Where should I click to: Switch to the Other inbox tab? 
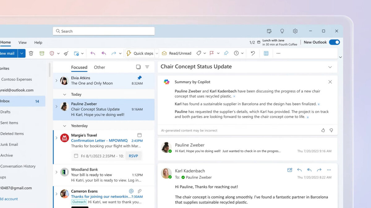tap(100, 67)
